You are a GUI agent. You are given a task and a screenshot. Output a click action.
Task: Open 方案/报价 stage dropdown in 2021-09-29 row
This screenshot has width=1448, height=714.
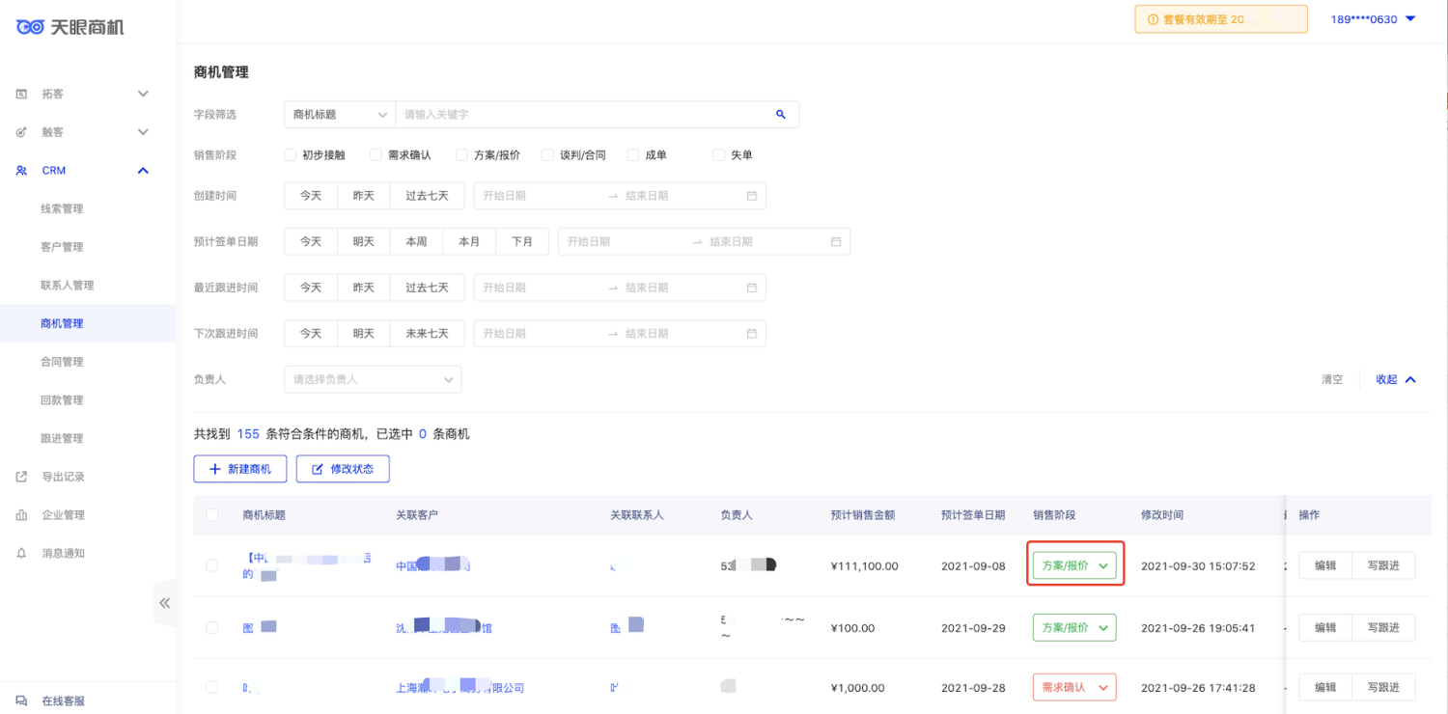click(x=1074, y=627)
